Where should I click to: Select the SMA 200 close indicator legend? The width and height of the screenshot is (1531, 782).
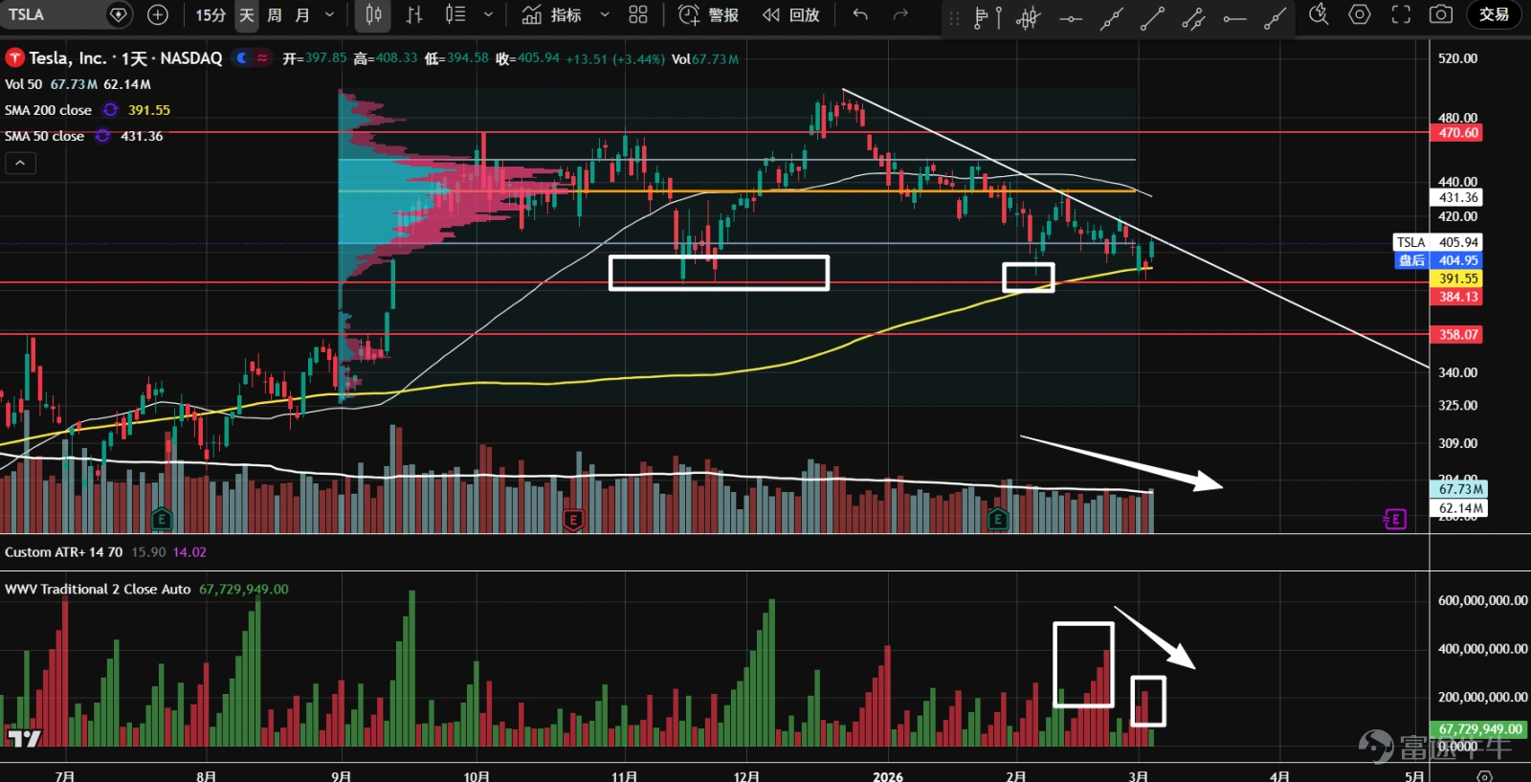coord(48,110)
